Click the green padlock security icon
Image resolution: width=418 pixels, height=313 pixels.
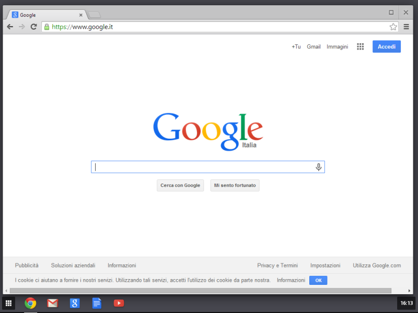coord(47,27)
